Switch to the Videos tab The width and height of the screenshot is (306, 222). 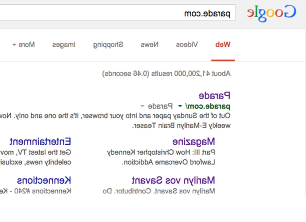(187, 44)
